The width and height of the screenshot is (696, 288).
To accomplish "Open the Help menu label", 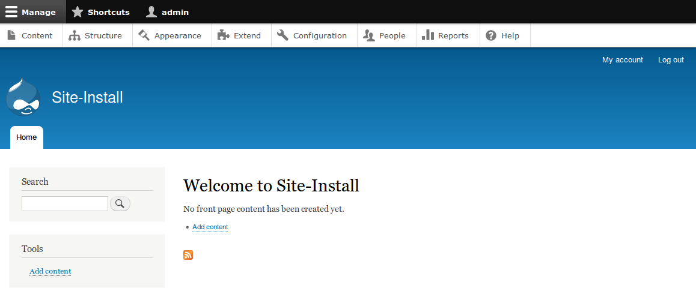I will click(x=510, y=36).
